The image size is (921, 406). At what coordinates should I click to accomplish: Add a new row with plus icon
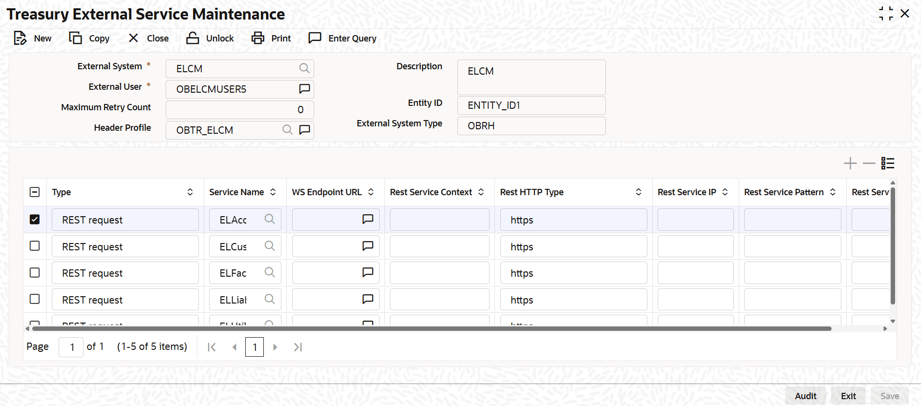850,163
